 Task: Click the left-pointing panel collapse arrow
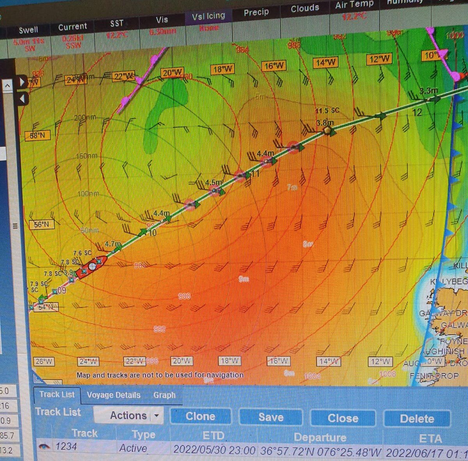click(22, 99)
